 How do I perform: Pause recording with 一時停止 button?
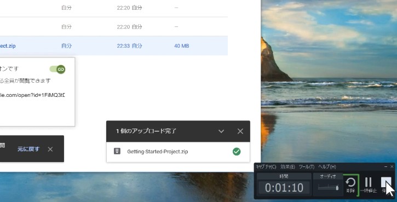(369, 185)
